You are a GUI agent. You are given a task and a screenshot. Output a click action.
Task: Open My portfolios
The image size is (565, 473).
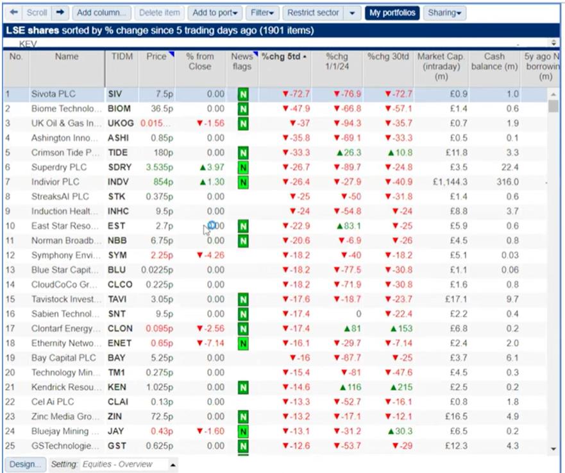click(x=392, y=13)
